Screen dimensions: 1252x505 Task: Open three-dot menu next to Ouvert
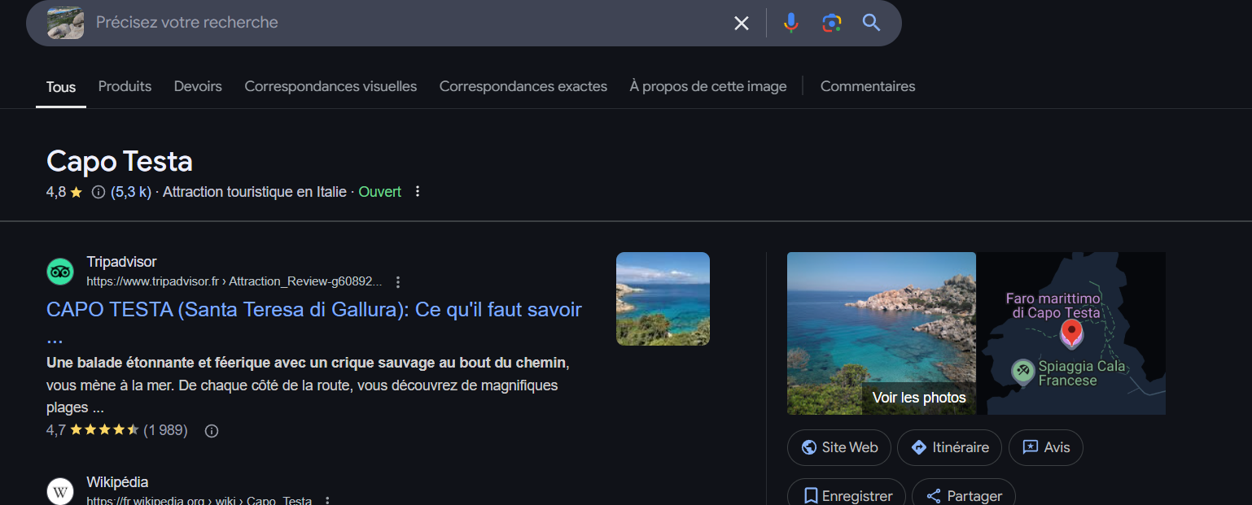[418, 192]
